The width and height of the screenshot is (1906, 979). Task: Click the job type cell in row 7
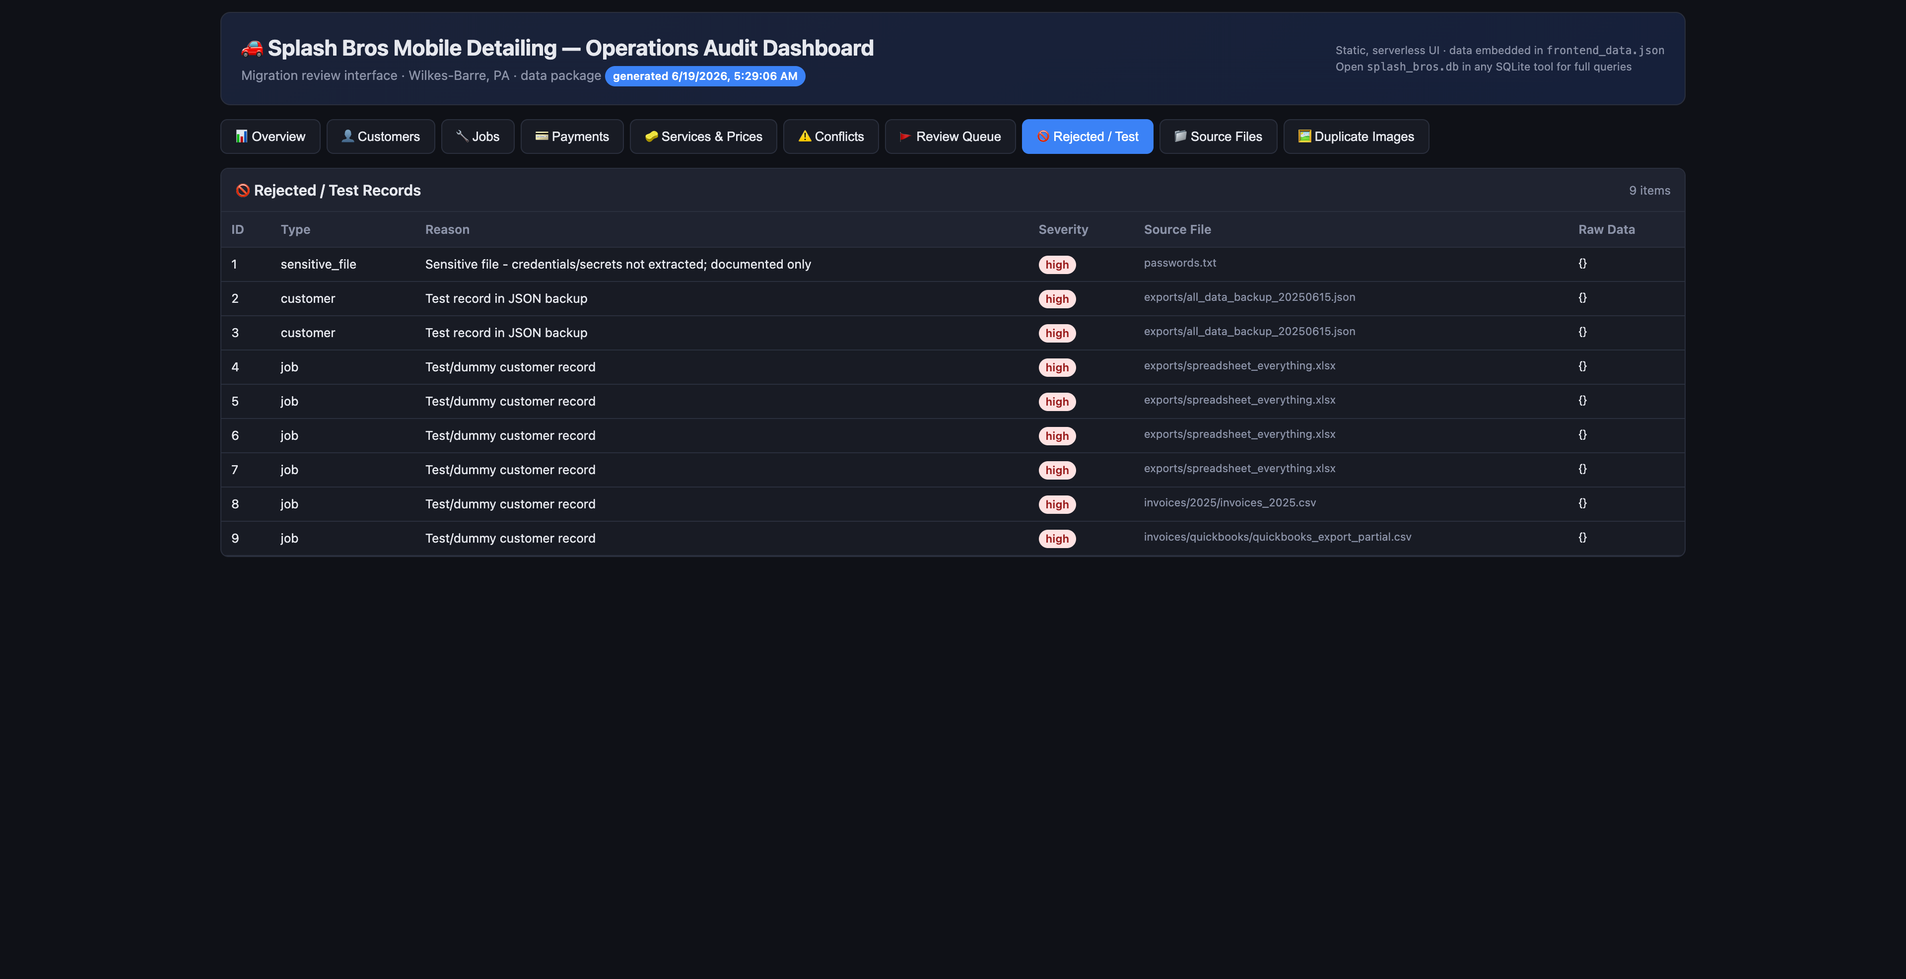coord(289,470)
